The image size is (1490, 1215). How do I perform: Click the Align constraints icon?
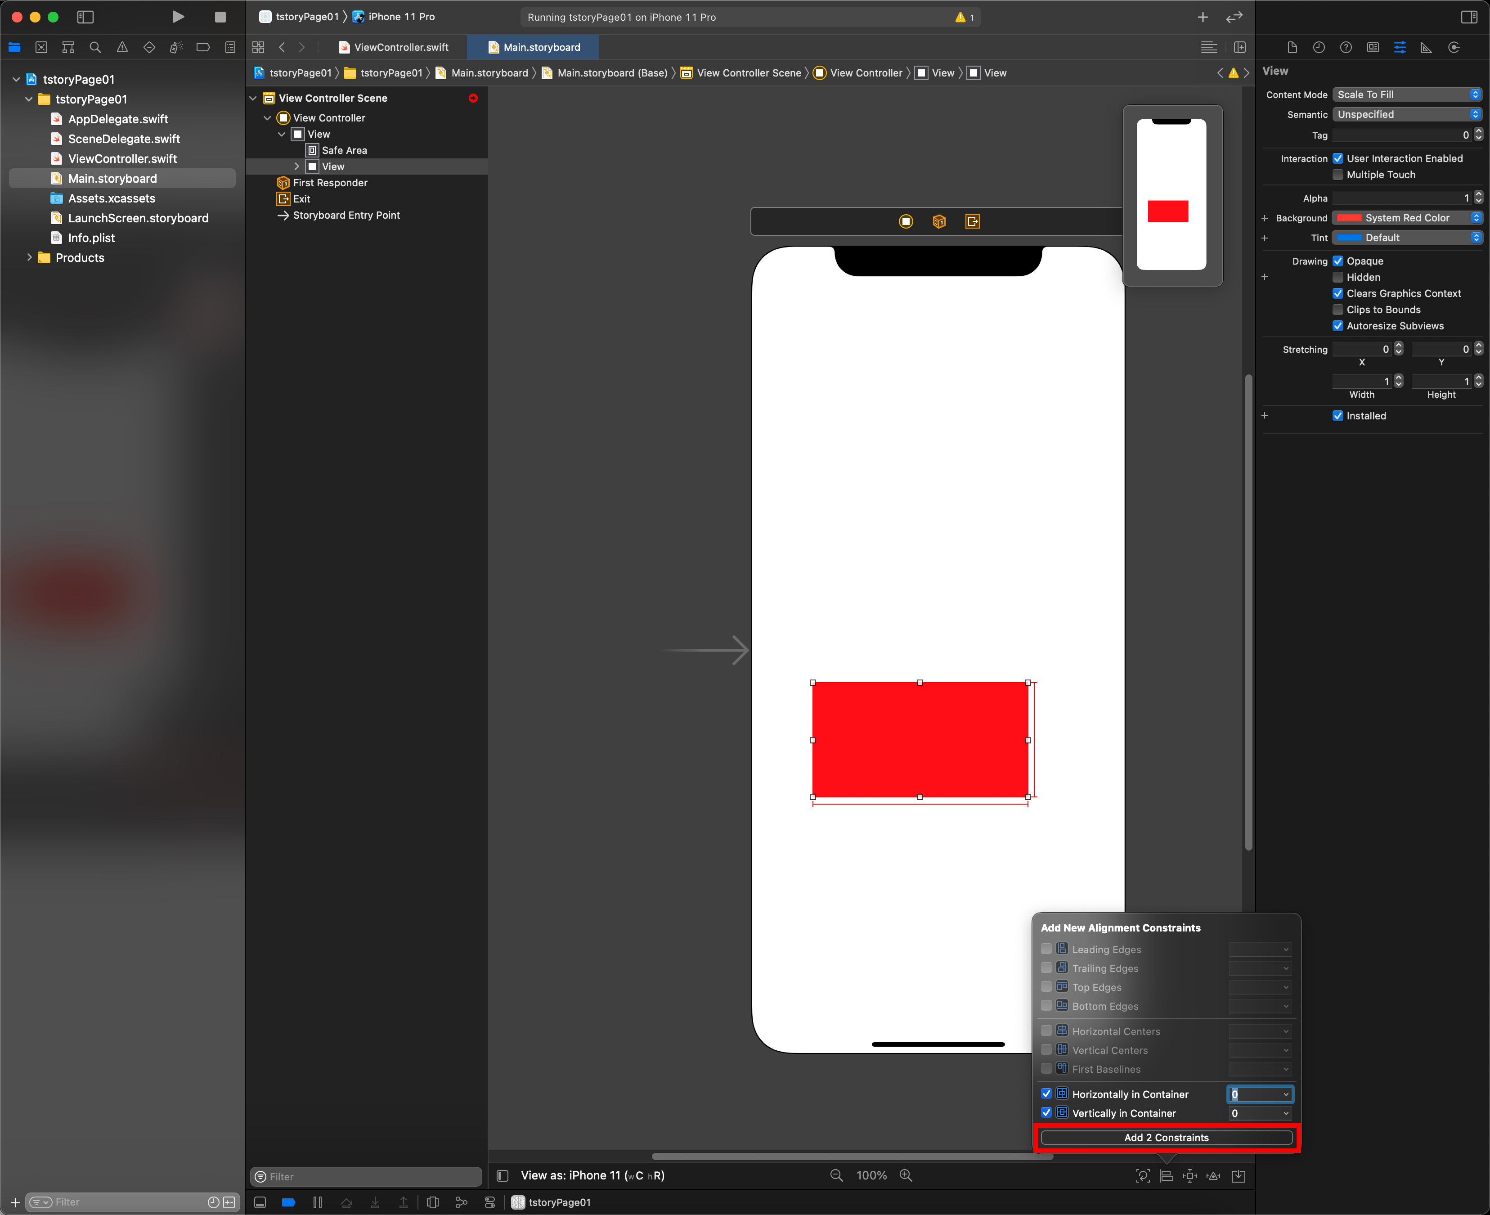1166,1176
